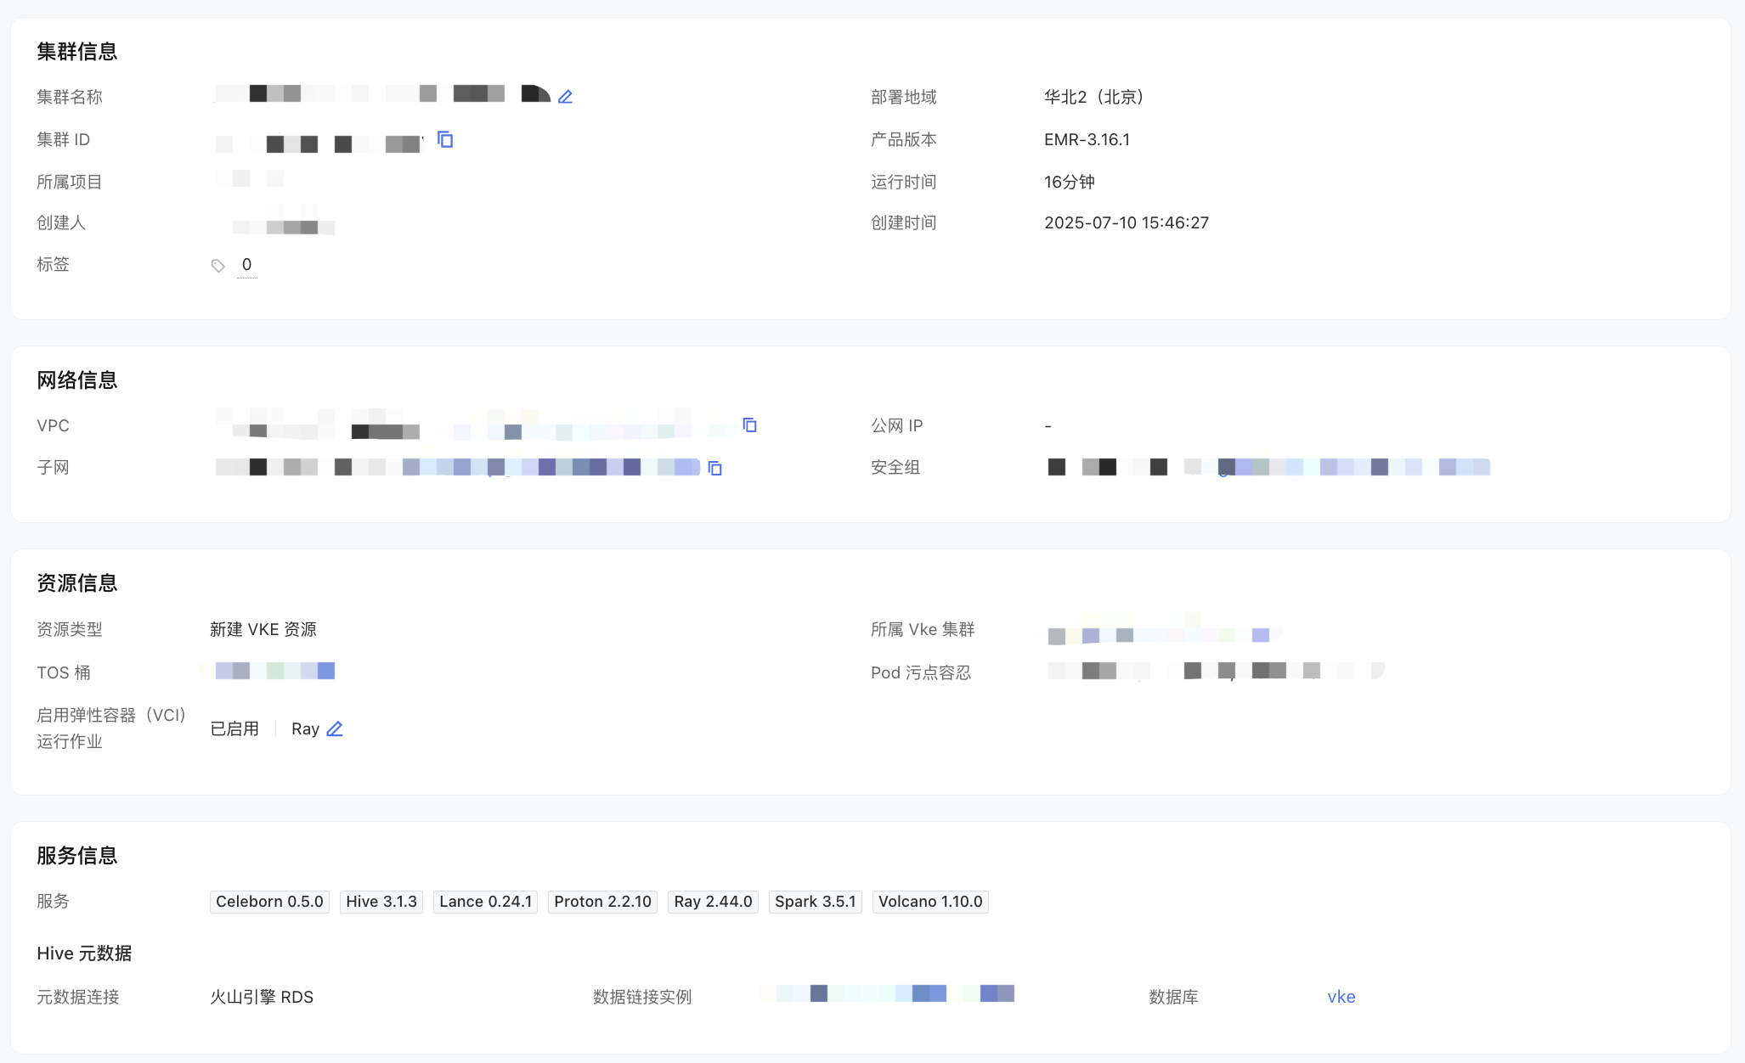Screen dimensions: 1745x1063
Task: Select the Proton 2.2.10 service tag
Action: pos(602,902)
